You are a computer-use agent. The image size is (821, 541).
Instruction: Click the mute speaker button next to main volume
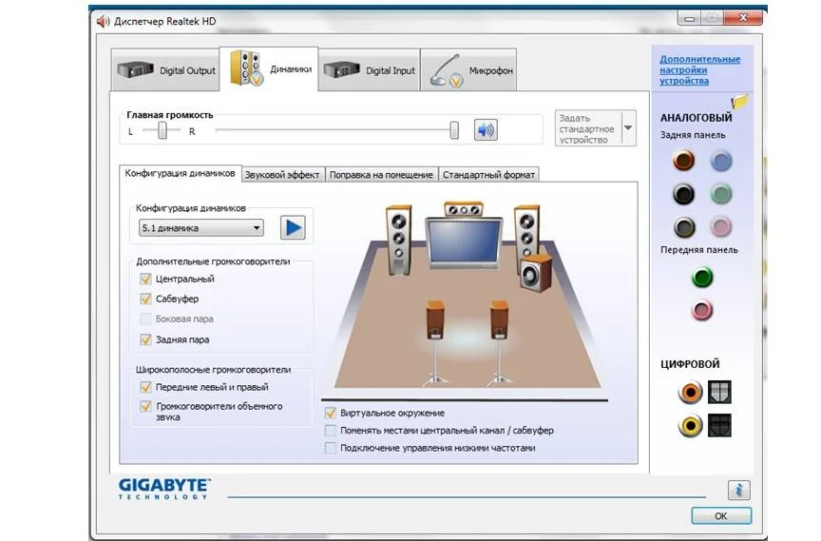coord(486,130)
